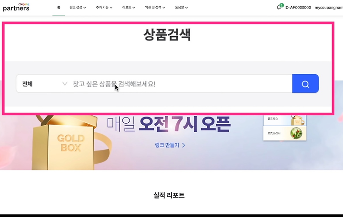Click the chevron next to 링크 만들기
The width and height of the screenshot is (343, 217).
pos(183,145)
